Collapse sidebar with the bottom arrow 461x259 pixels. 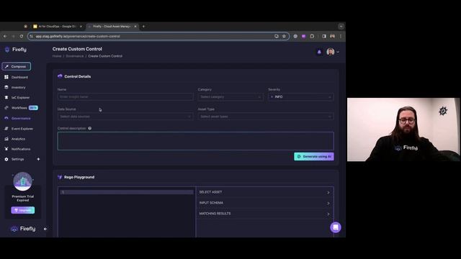click(45, 229)
